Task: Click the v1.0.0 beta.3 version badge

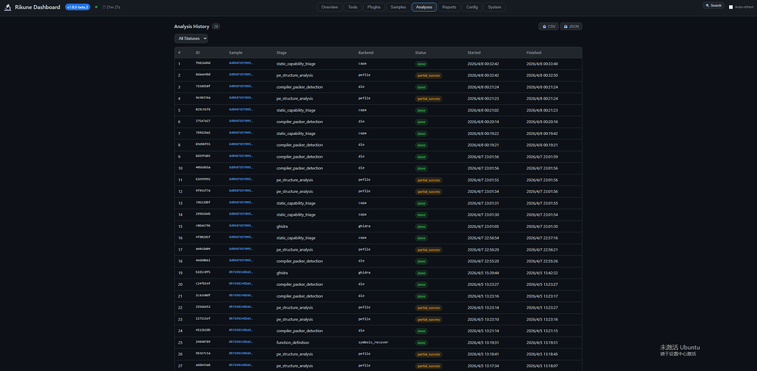Action: pos(78,7)
